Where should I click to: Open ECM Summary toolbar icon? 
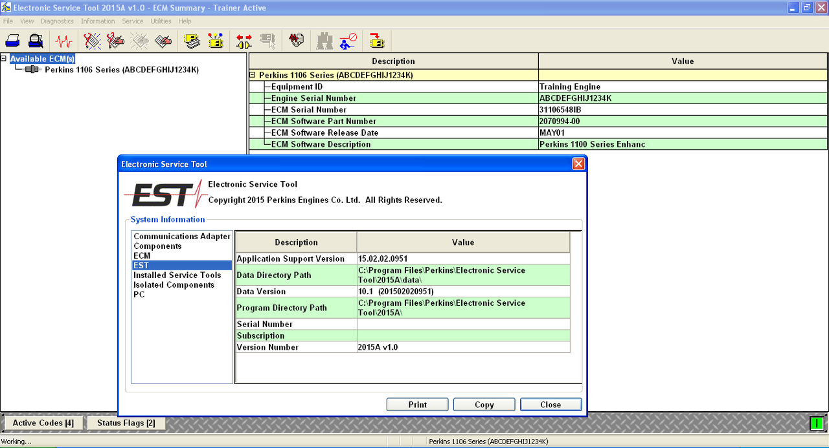click(192, 41)
